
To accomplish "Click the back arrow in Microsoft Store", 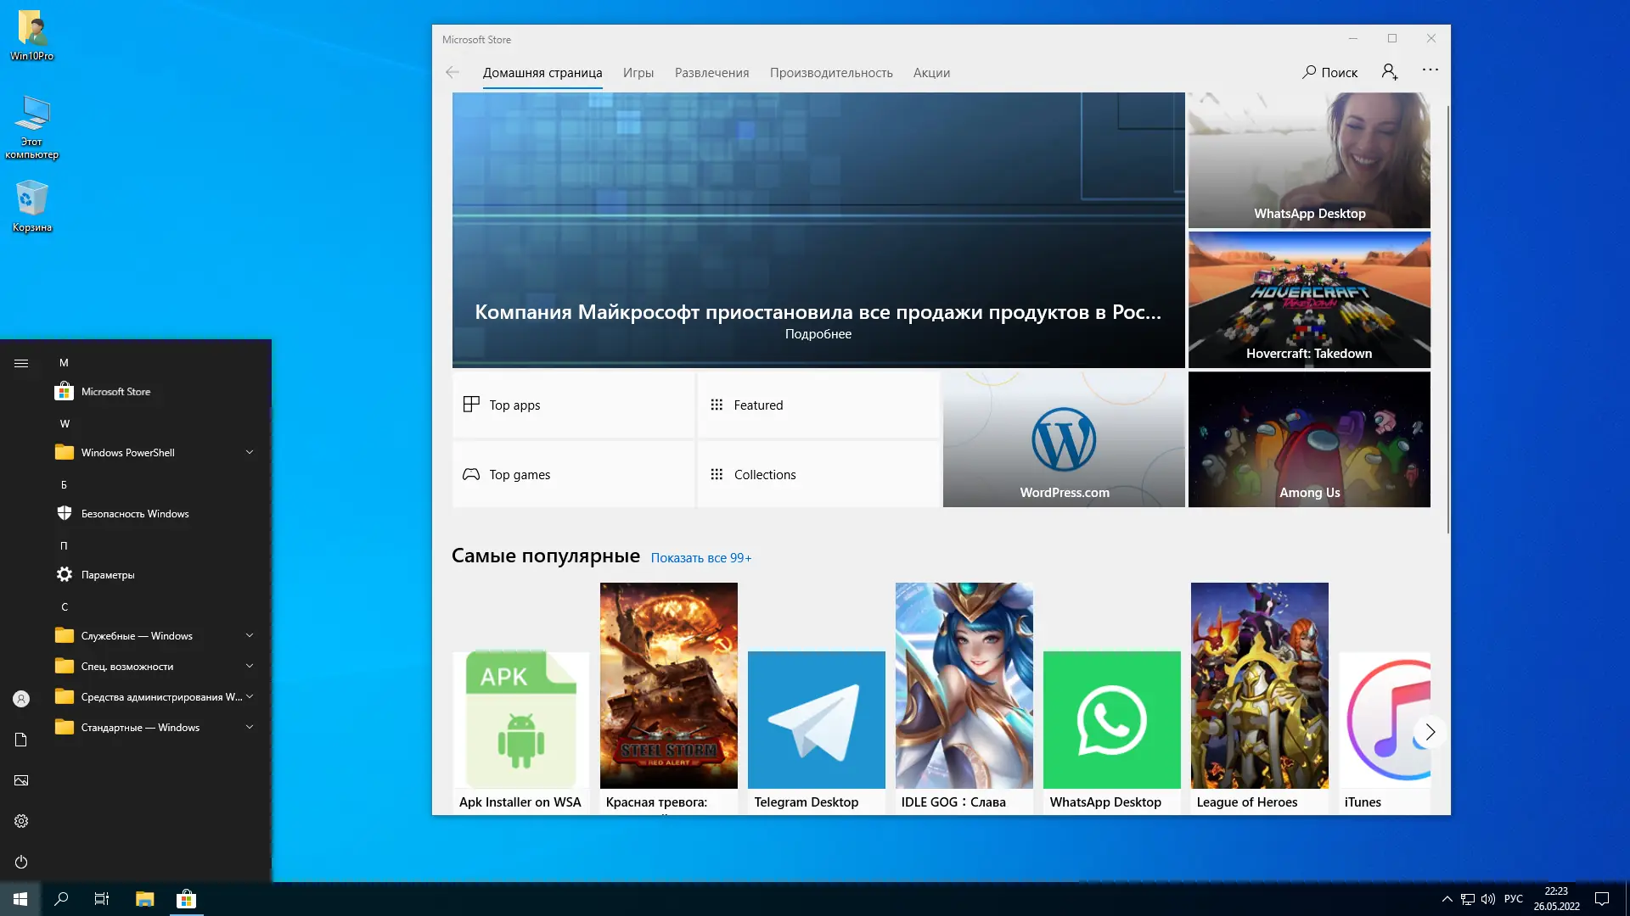I will point(452,72).
